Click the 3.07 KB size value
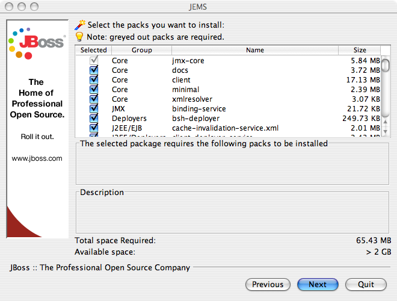397x301 pixels. 366,99
